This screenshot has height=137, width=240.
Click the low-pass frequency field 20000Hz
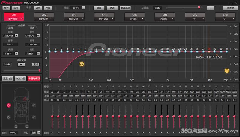pyautogui.click(x=32, y=44)
